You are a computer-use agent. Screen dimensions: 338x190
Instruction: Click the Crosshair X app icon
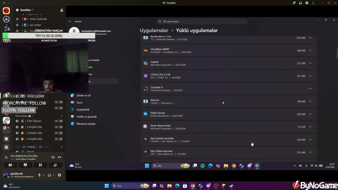(145, 89)
